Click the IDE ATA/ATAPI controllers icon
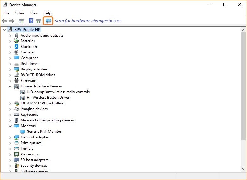Viewport: 247px width, 180px height. 16,103
